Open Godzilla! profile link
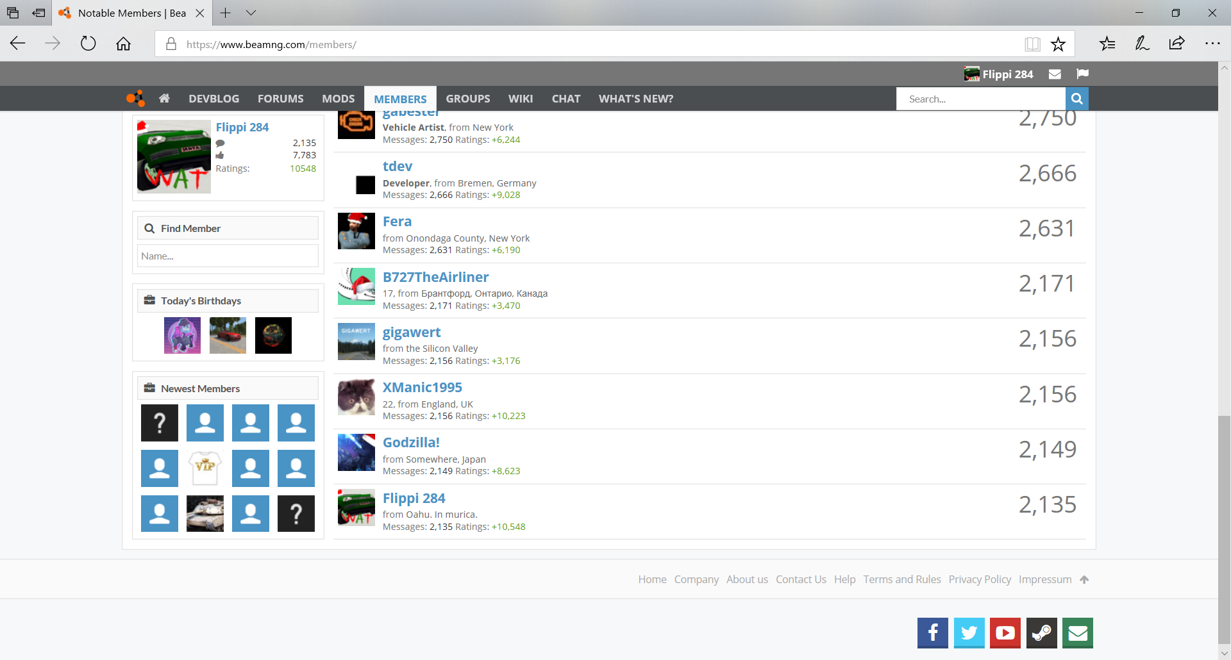This screenshot has width=1231, height=660. [x=411, y=442]
